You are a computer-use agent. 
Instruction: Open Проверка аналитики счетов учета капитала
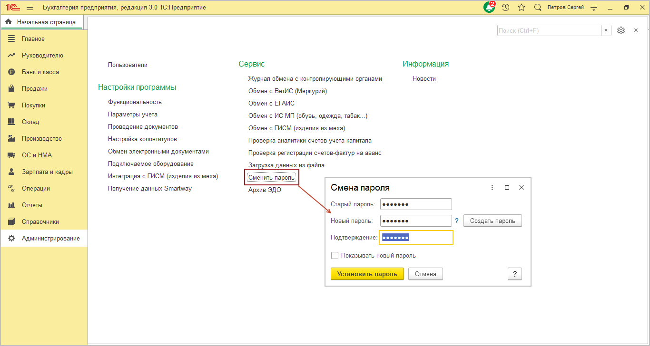[310, 141]
